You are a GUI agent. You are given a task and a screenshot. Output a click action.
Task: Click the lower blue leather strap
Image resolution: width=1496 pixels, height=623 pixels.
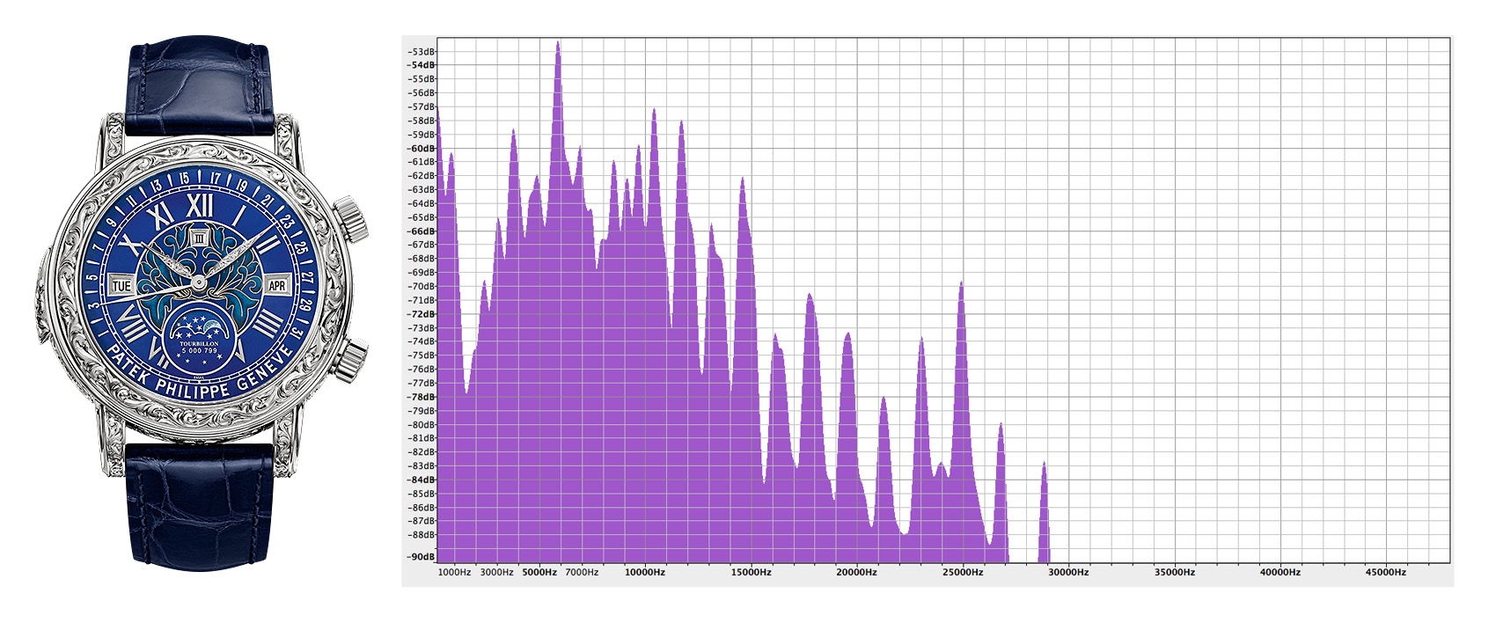coord(200,506)
